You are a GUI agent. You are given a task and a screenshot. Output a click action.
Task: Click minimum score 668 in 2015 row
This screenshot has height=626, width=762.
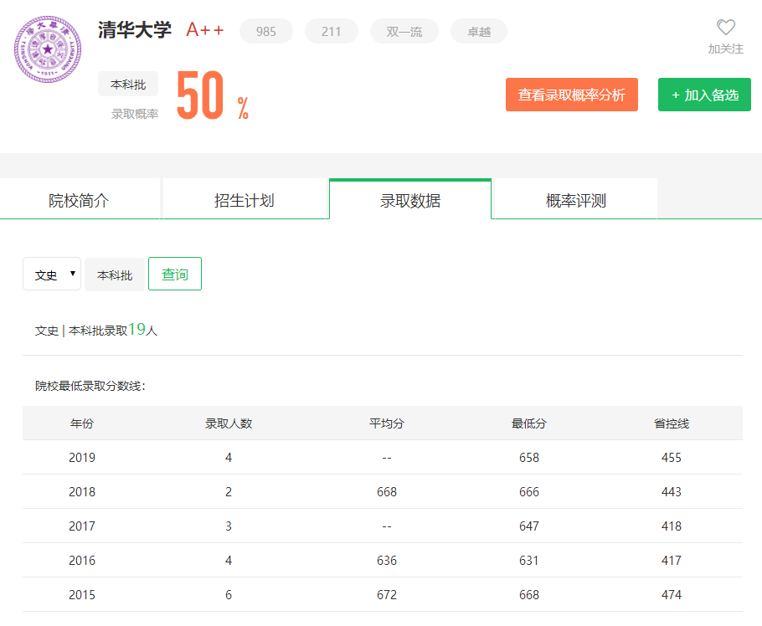[x=528, y=595]
